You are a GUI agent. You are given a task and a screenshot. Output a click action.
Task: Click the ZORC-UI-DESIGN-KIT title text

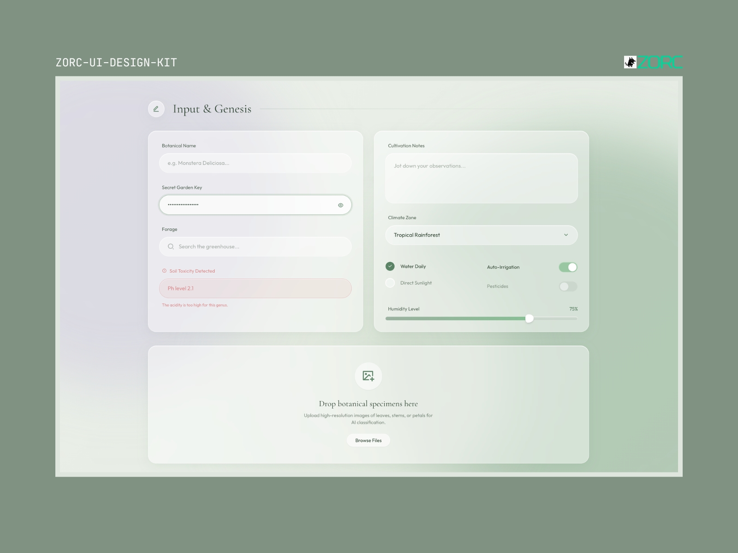(x=116, y=63)
